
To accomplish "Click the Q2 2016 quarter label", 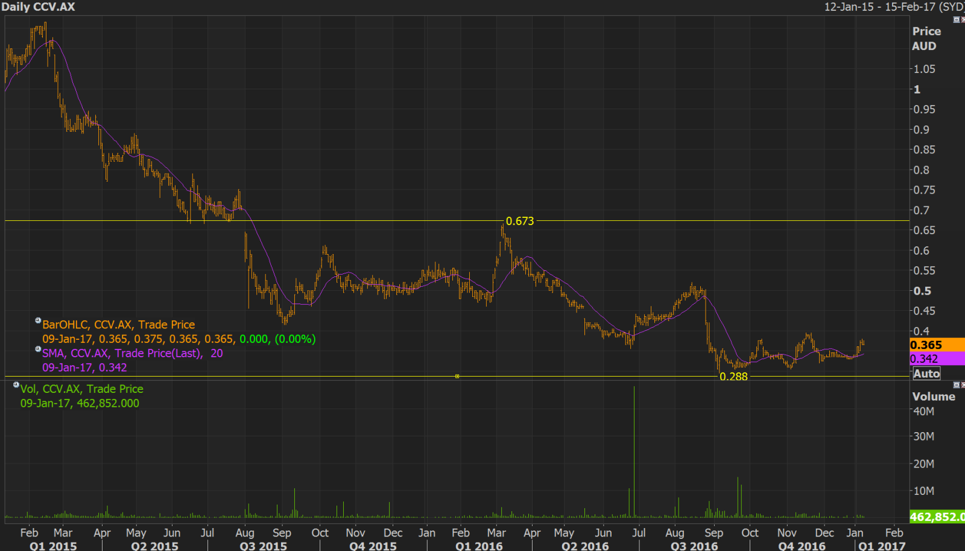I will 585,546.
